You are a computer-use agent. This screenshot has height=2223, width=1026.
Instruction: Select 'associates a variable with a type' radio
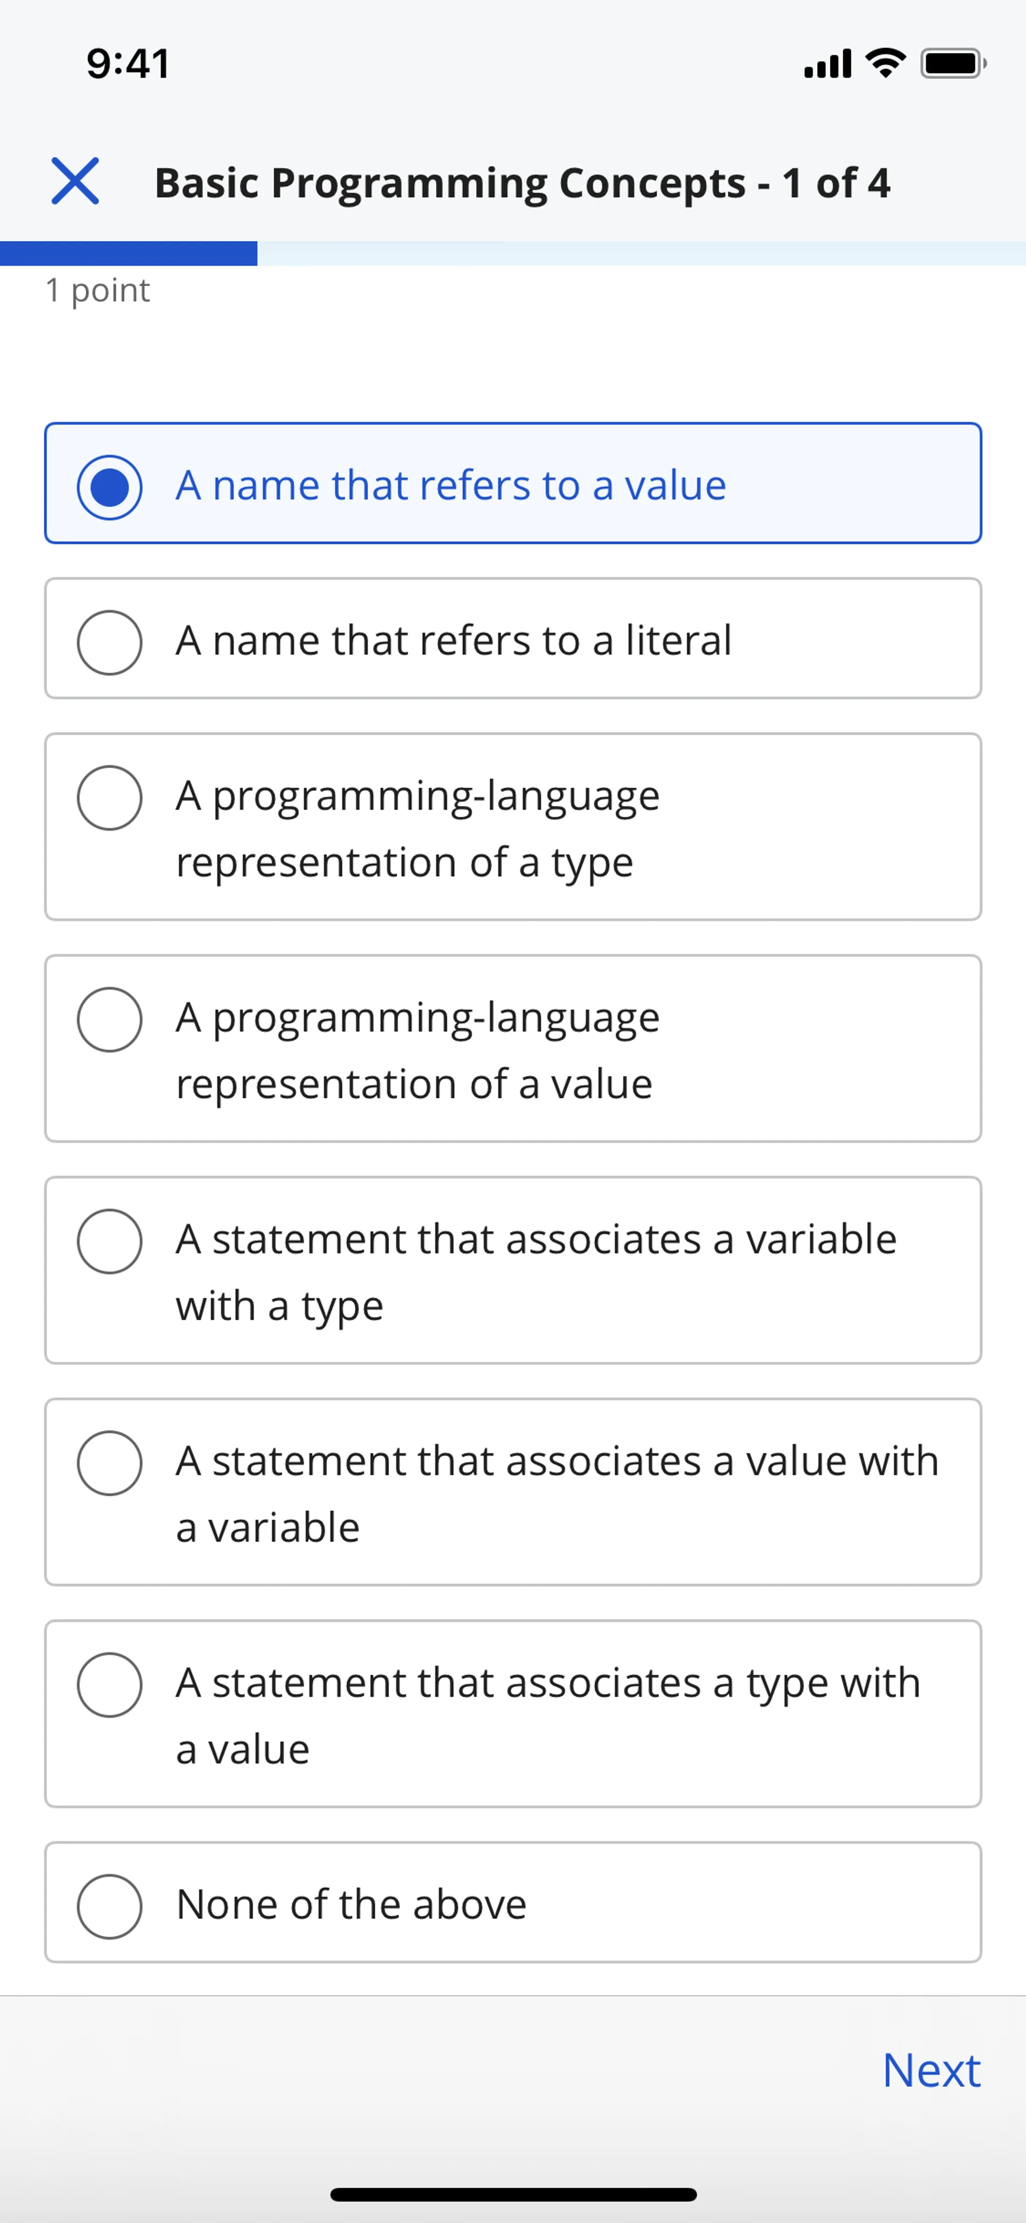coord(110,1241)
